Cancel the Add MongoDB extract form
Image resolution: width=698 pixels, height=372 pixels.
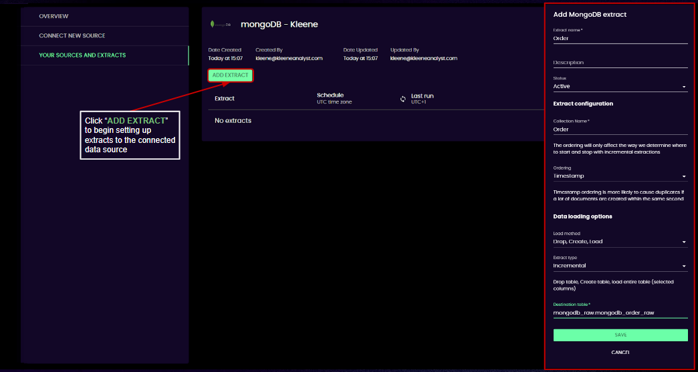click(x=620, y=353)
